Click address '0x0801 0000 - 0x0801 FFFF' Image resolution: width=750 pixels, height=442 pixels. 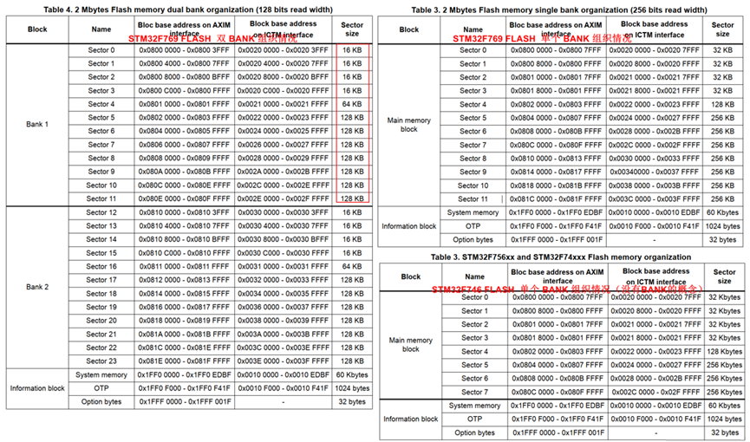(184, 104)
